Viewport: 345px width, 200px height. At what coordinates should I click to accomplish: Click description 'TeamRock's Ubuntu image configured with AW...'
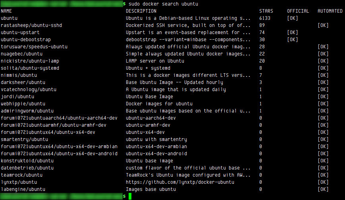pyautogui.click(x=188, y=175)
